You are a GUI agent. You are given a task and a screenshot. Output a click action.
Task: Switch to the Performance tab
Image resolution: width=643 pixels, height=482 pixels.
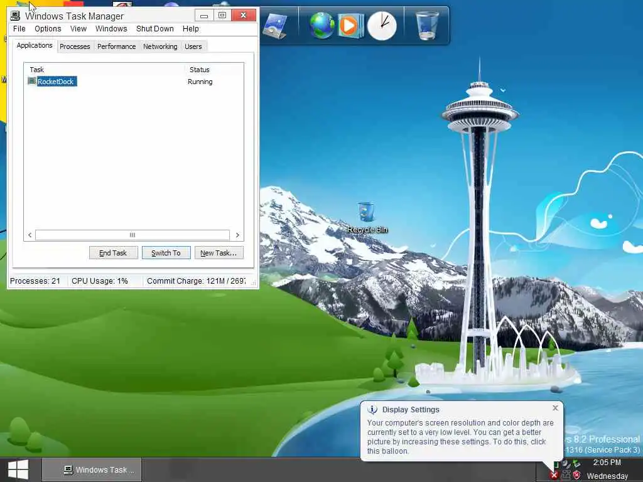(x=116, y=46)
